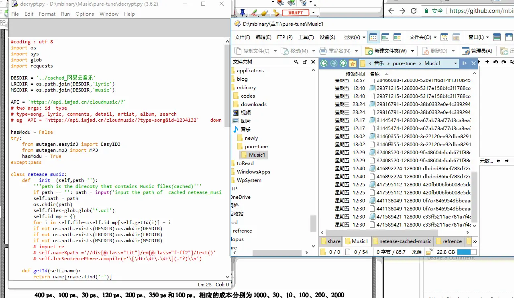Open 文件(F) menu in file manager

(243, 37)
